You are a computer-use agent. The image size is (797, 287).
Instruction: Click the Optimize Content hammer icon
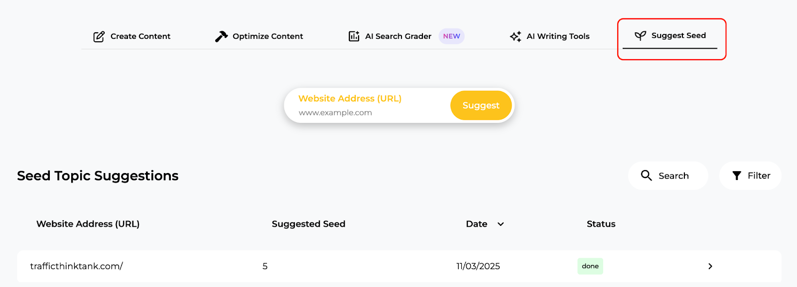[221, 36]
